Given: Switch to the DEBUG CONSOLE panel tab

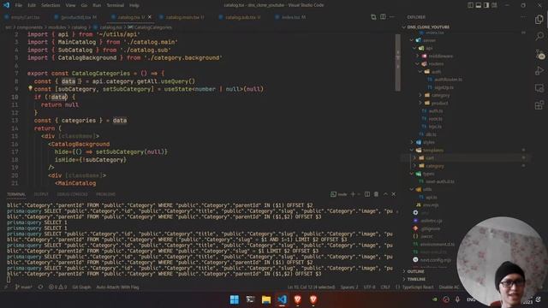Looking at the screenshot, I should coord(72,194).
